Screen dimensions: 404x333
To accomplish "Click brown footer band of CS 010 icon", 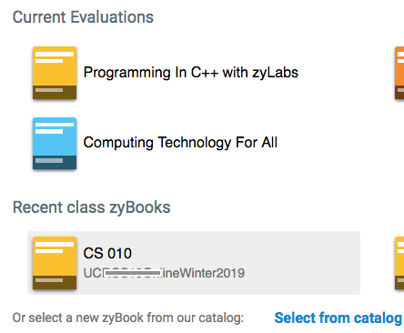I will click(55, 282).
